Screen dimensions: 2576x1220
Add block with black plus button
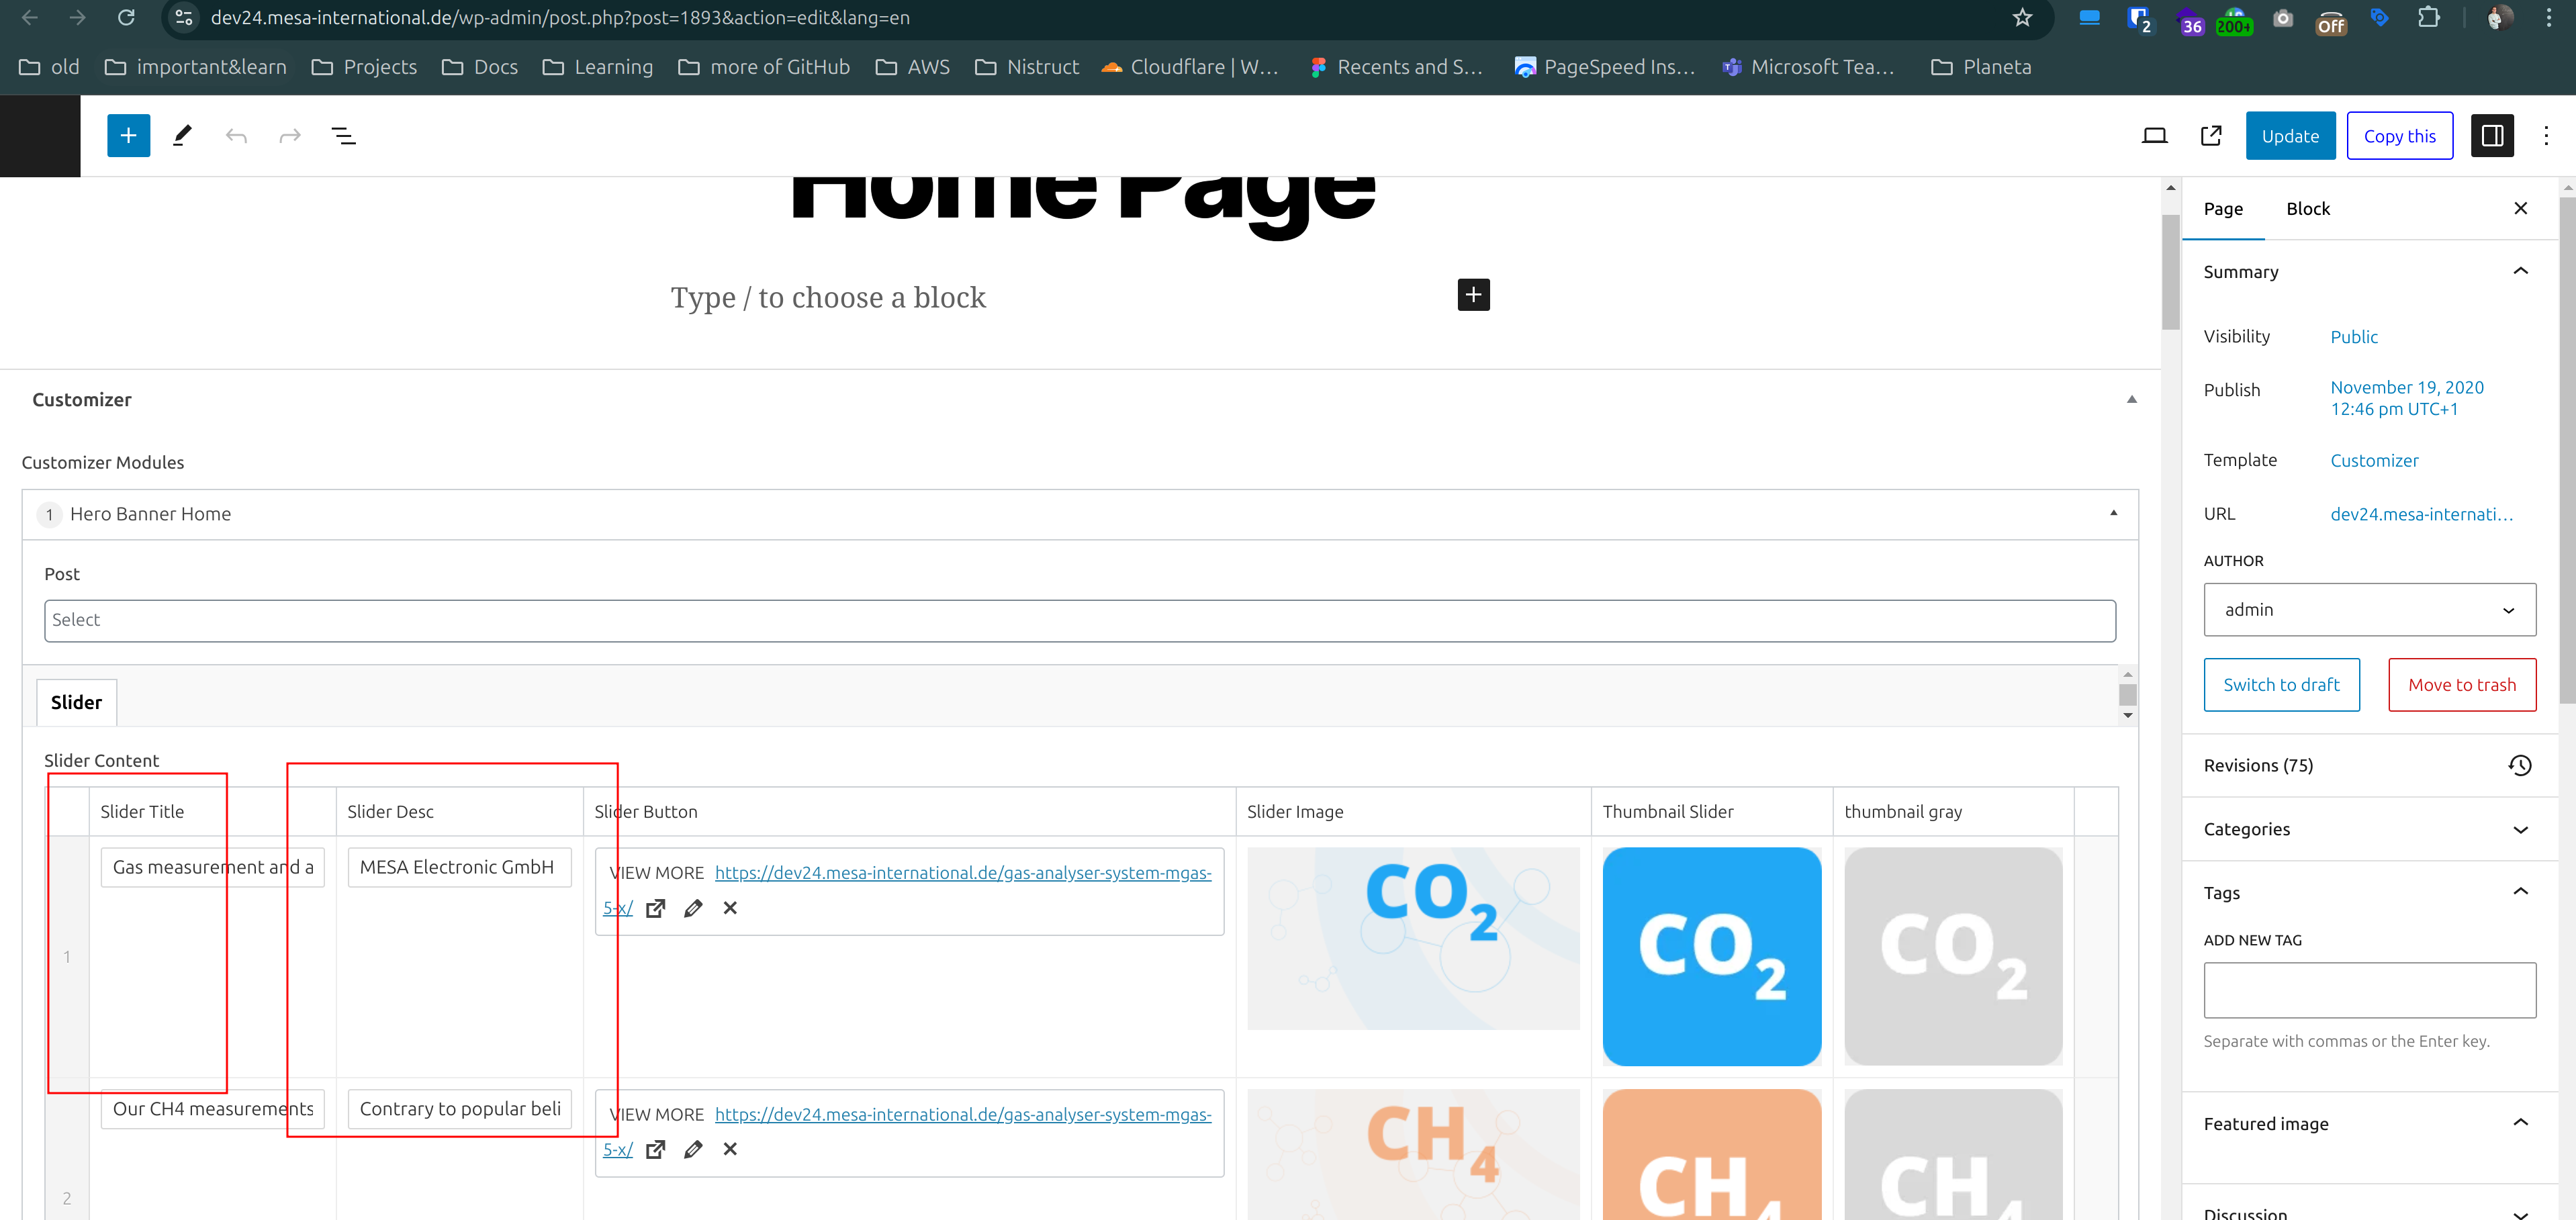click(x=1473, y=295)
